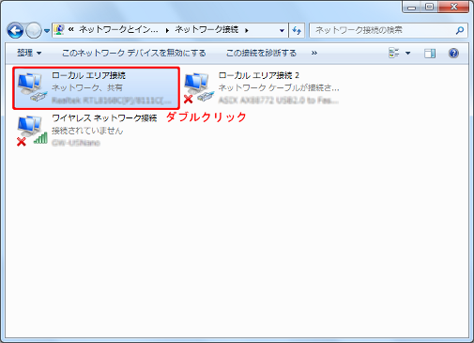Open the 整理 menu

pyautogui.click(x=29, y=53)
